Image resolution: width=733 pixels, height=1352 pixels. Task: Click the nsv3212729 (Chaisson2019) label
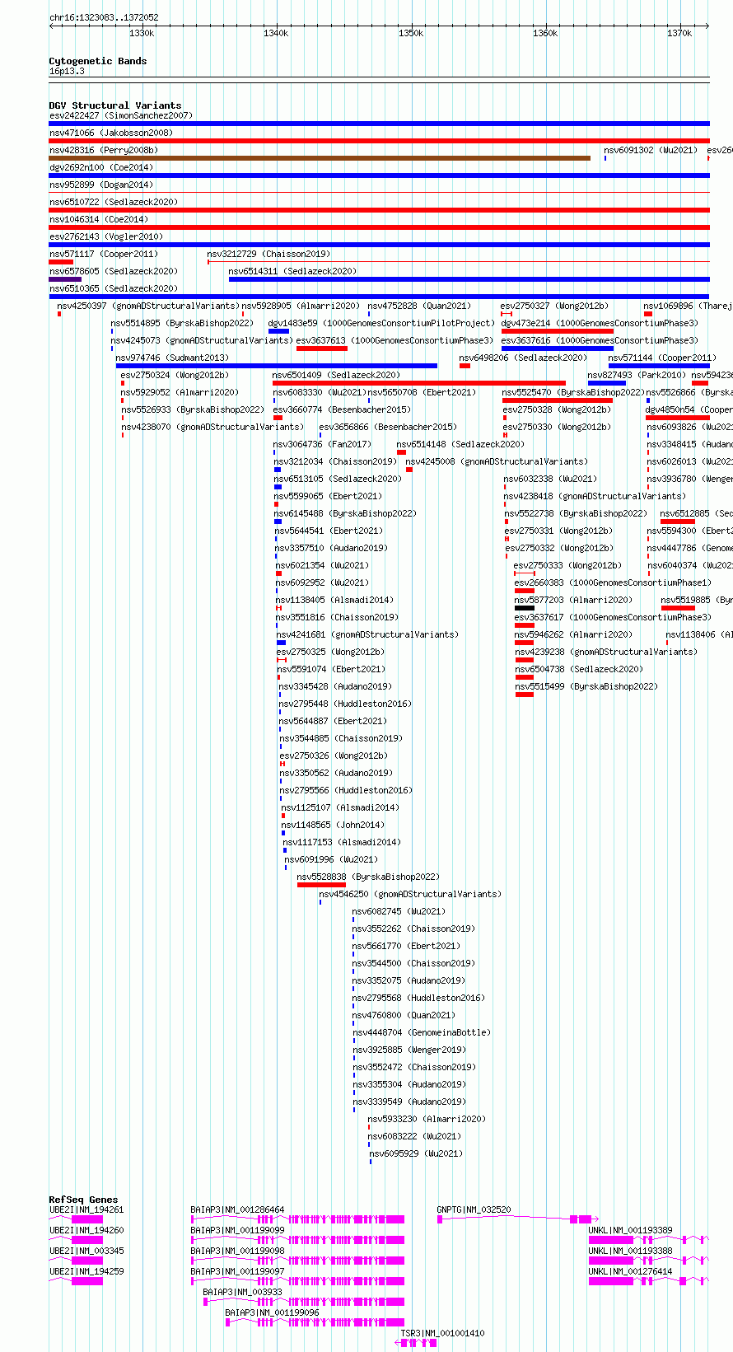[x=268, y=254]
